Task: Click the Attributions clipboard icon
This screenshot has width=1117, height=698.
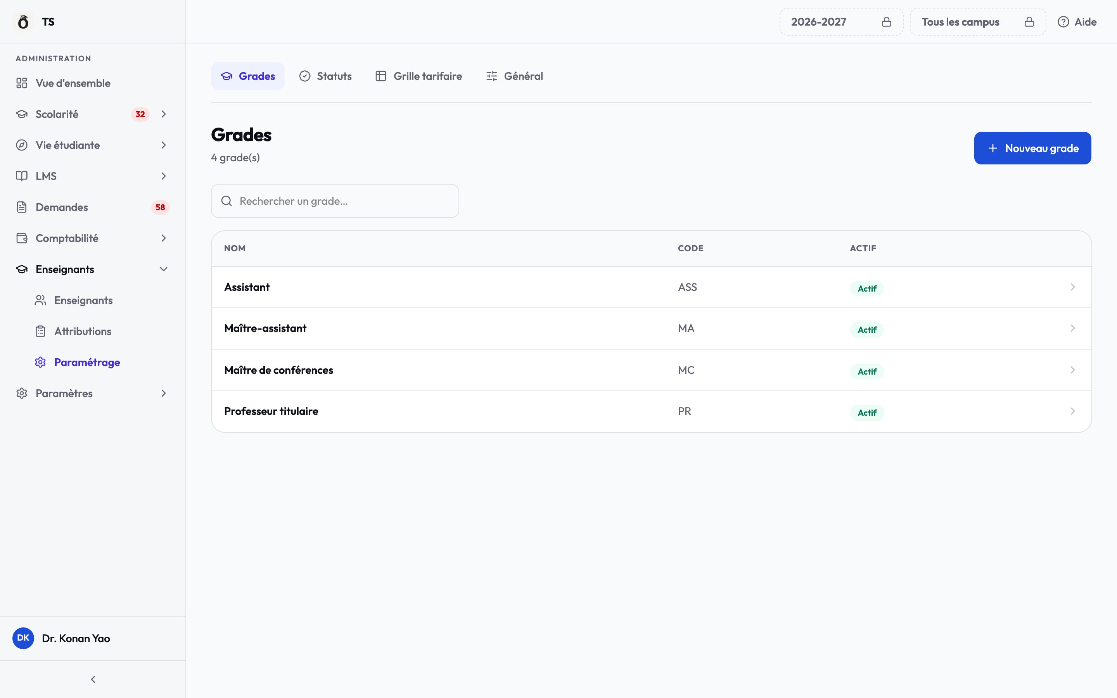Action: click(x=41, y=331)
